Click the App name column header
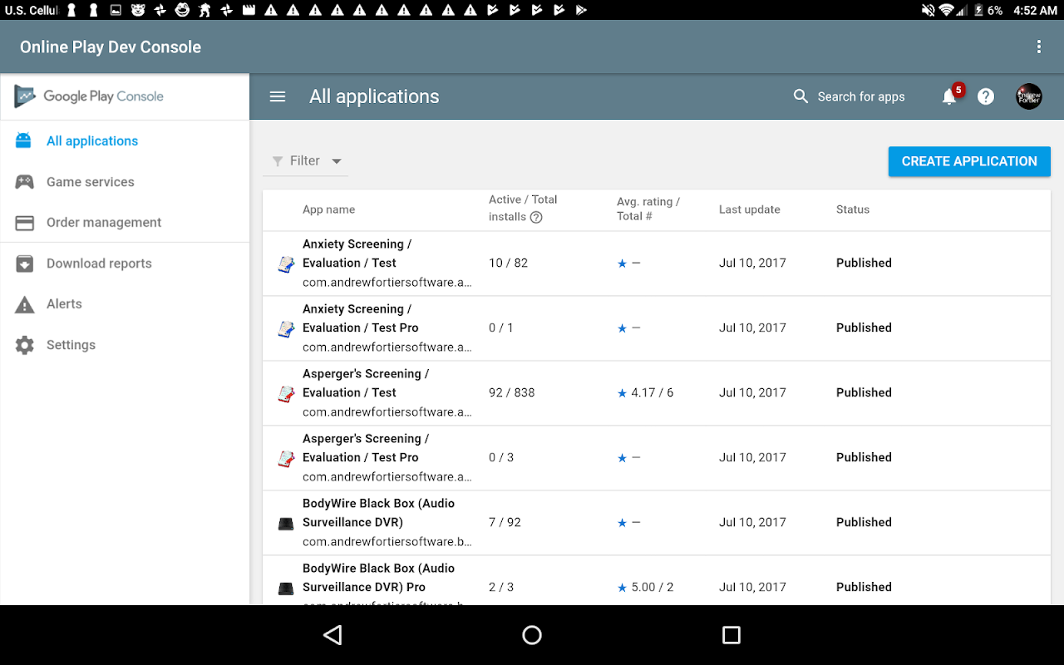Image resolution: width=1064 pixels, height=665 pixels. [328, 209]
